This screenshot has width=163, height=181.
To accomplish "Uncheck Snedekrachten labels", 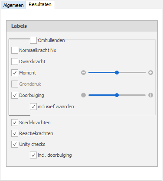I will (x=15, y=123).
